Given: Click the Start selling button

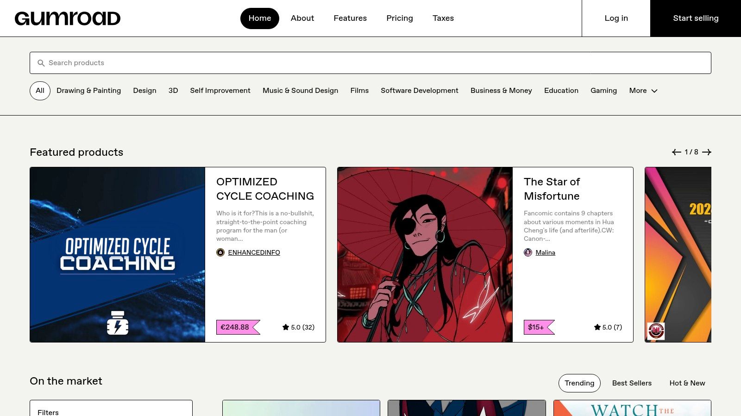Looking at the screenshot, I should [696, 18].
